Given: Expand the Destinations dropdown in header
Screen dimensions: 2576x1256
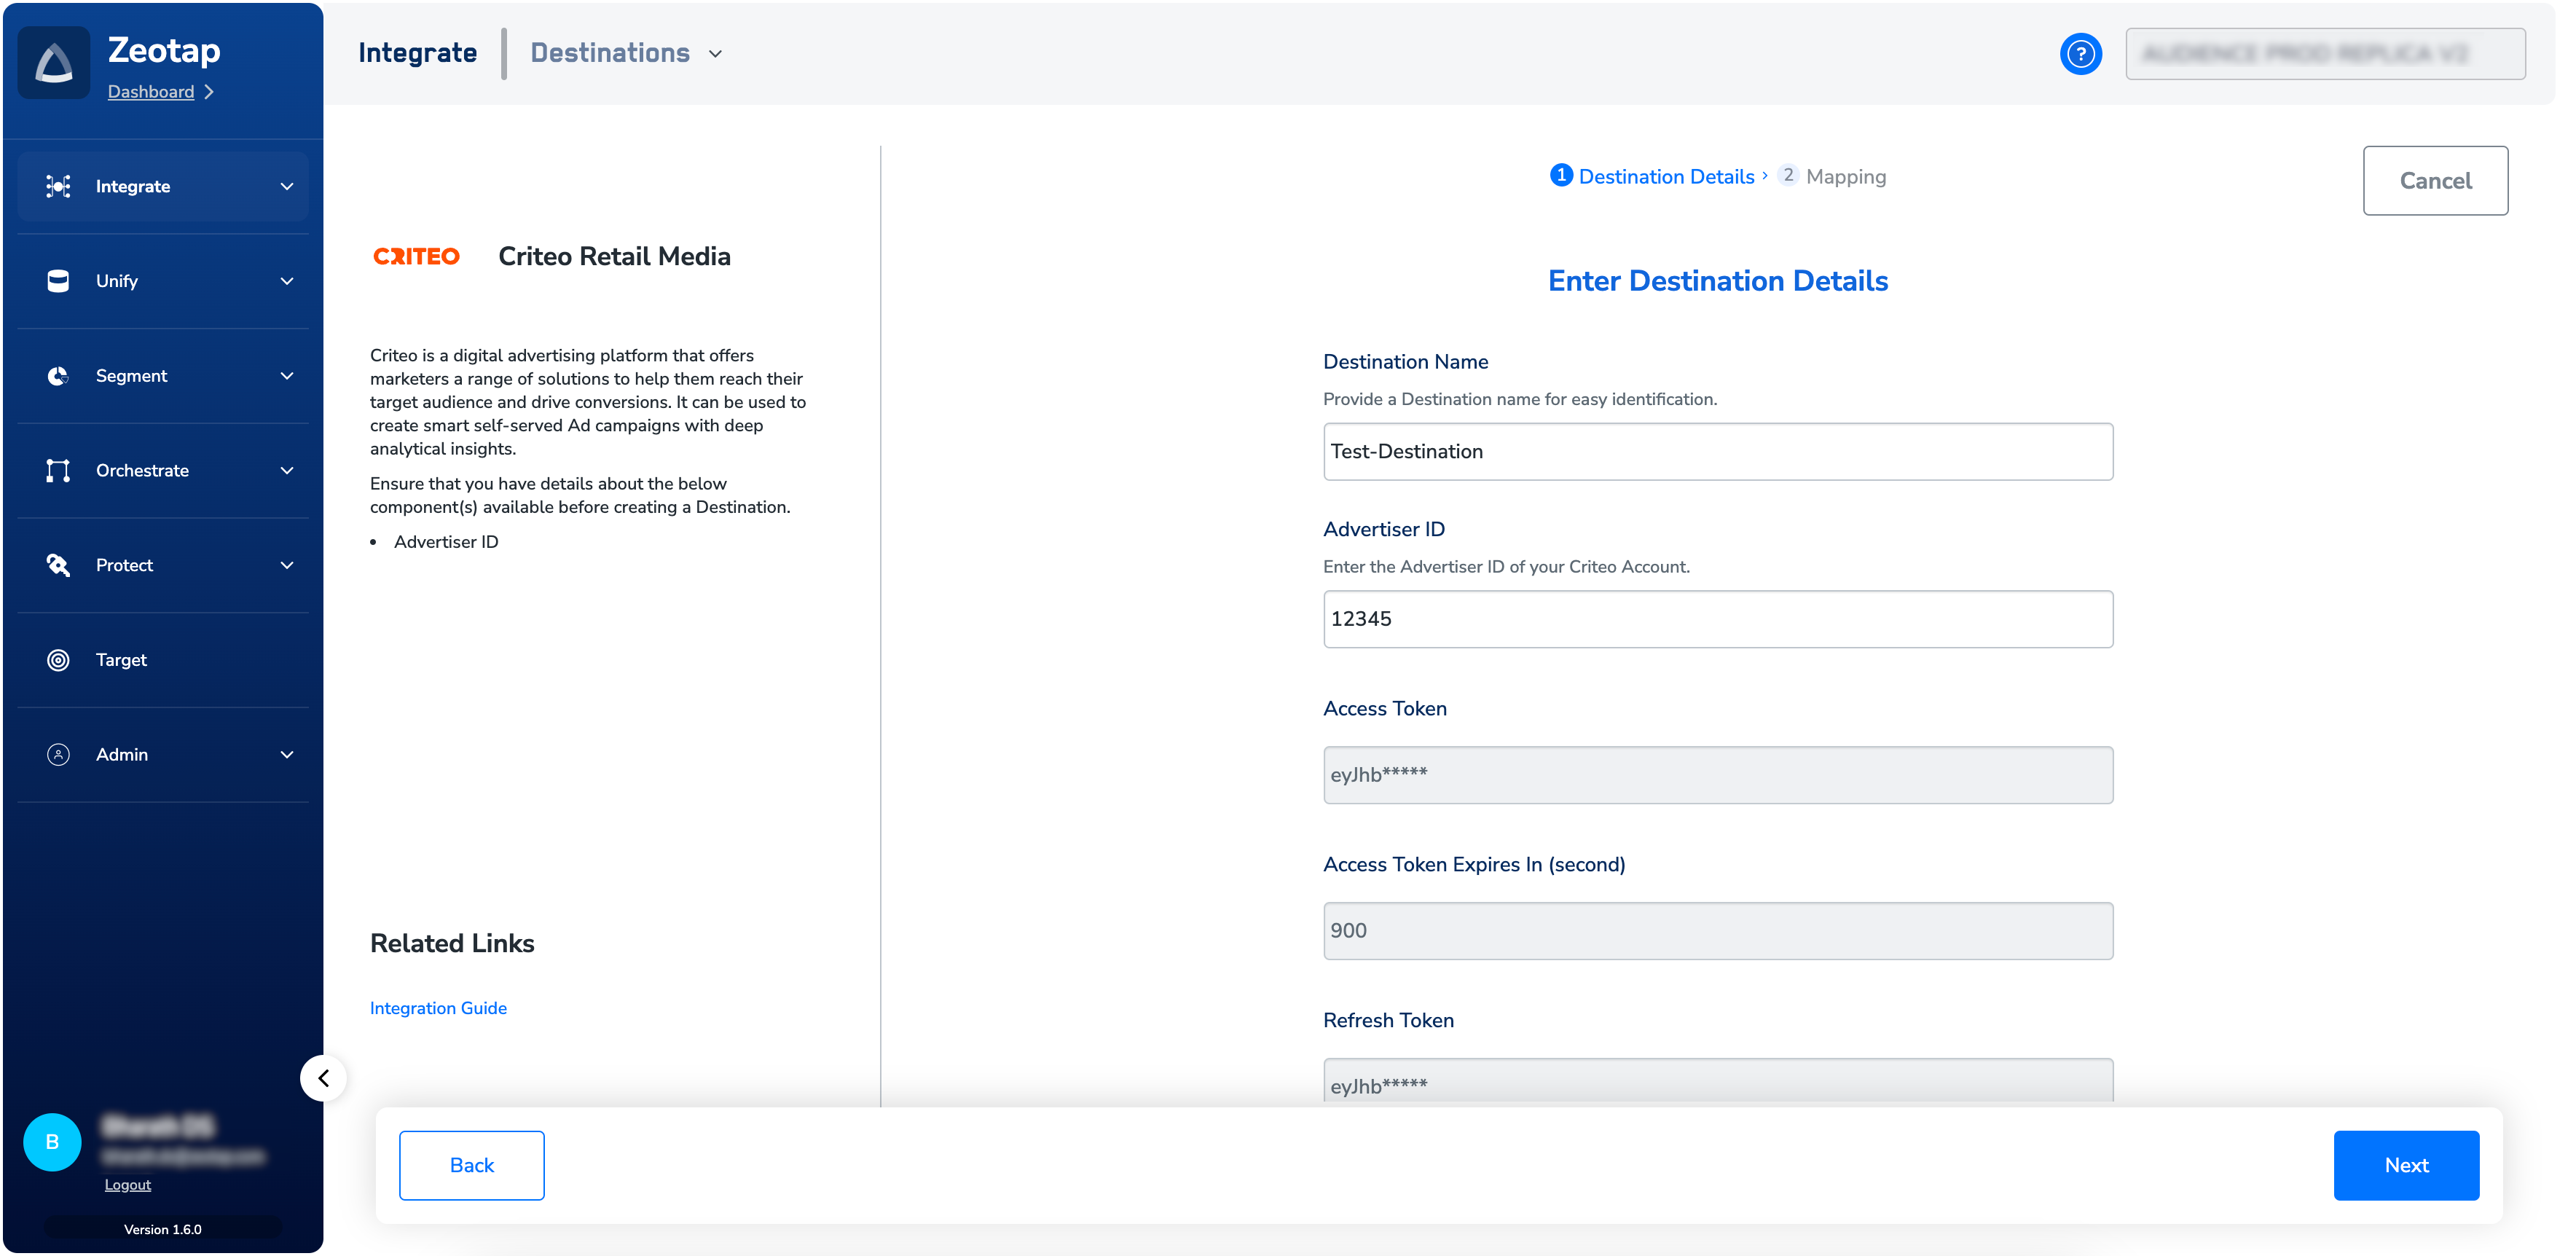Looking at the screenshot, I should 715,54.
